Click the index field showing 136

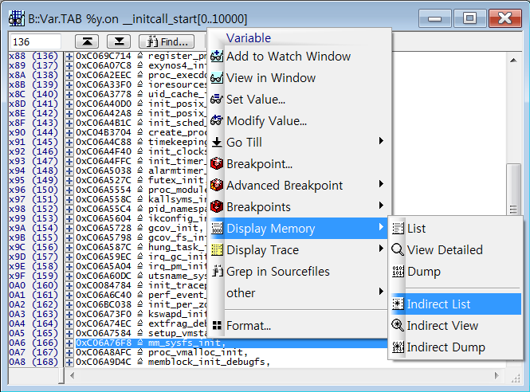[35, 41]
